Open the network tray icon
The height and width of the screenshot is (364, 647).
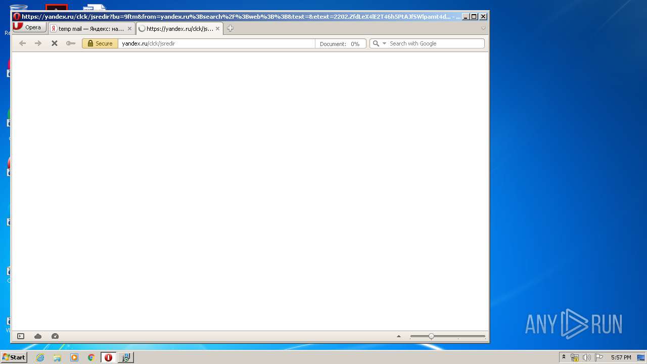point(575,357)
